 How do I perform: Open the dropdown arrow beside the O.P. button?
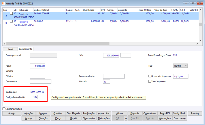coord(126,118)
